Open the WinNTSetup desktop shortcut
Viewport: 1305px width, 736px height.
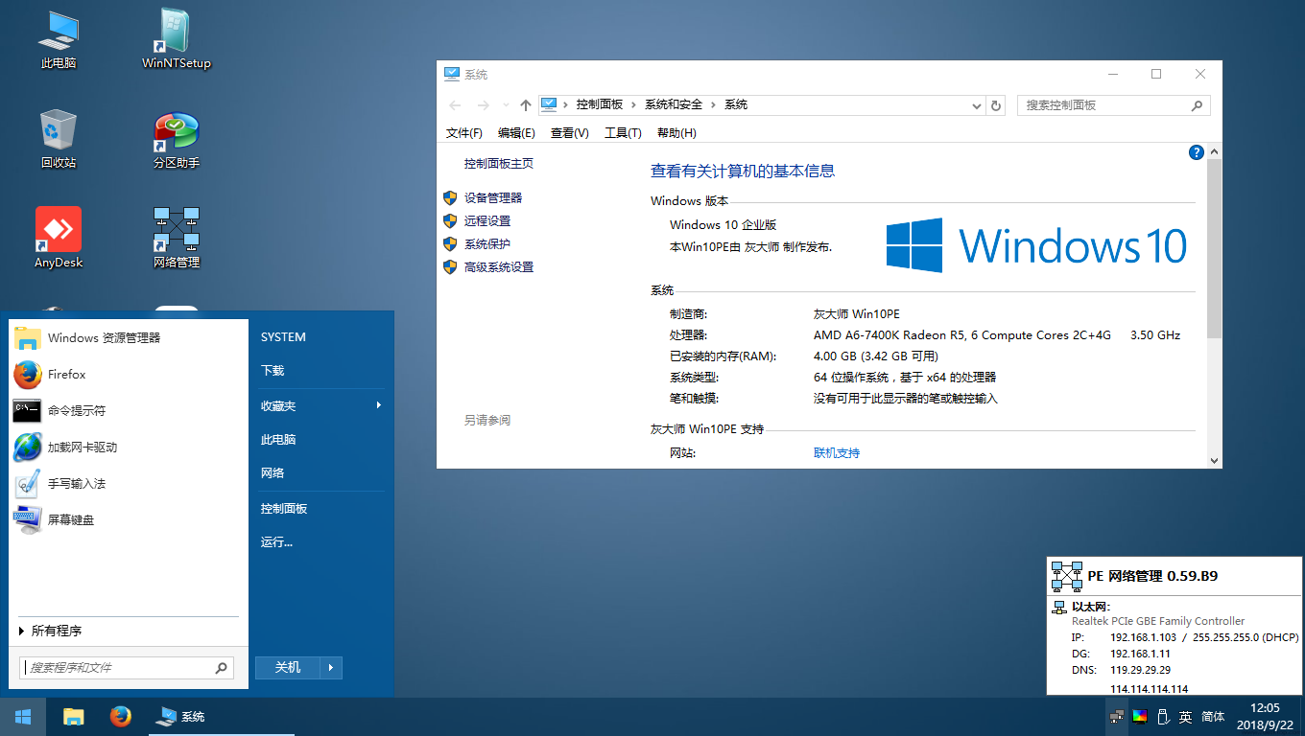[177, 39]
